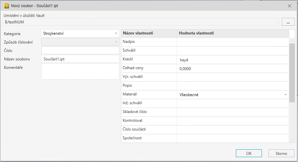The width and height of the screenshot is (298, 162).
Task: Open the Vault location browse button
Action: [x=288, y=22]
